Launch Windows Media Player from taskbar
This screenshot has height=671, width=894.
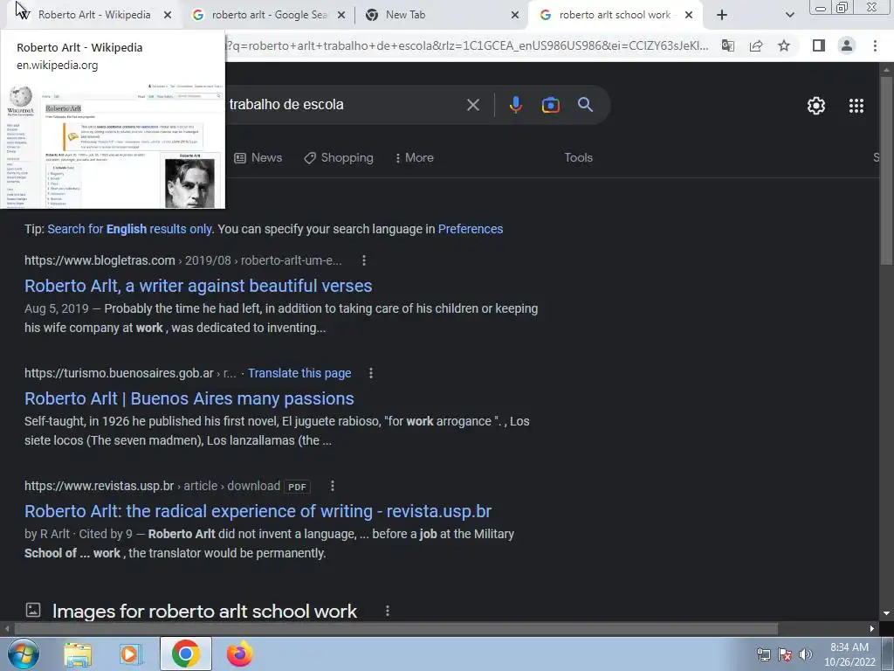point(130,654)
